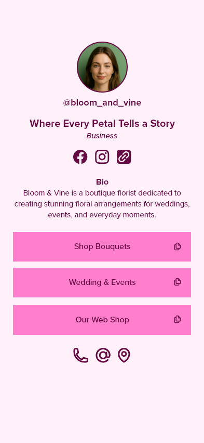The image size is (204, 443).
Task: Click the 'Where Every Petal Tells a Story' headline
Action: click(102, 123)
